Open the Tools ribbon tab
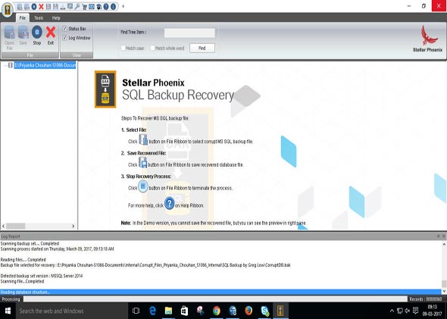The width and height of the screenshot is (447, 319). (39, 17)
